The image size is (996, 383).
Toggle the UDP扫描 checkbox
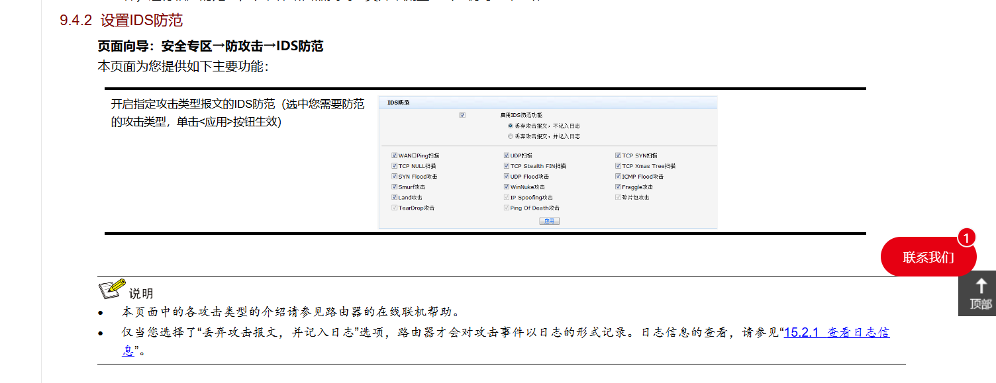[x=507, y=155]
